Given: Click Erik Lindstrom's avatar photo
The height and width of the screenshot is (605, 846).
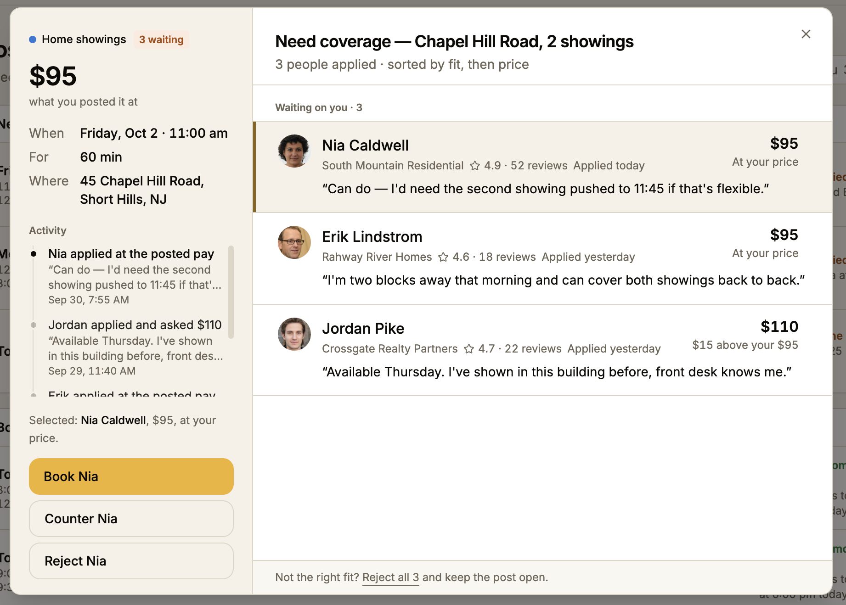Looking at the screenshot, I should click(294, 242).
